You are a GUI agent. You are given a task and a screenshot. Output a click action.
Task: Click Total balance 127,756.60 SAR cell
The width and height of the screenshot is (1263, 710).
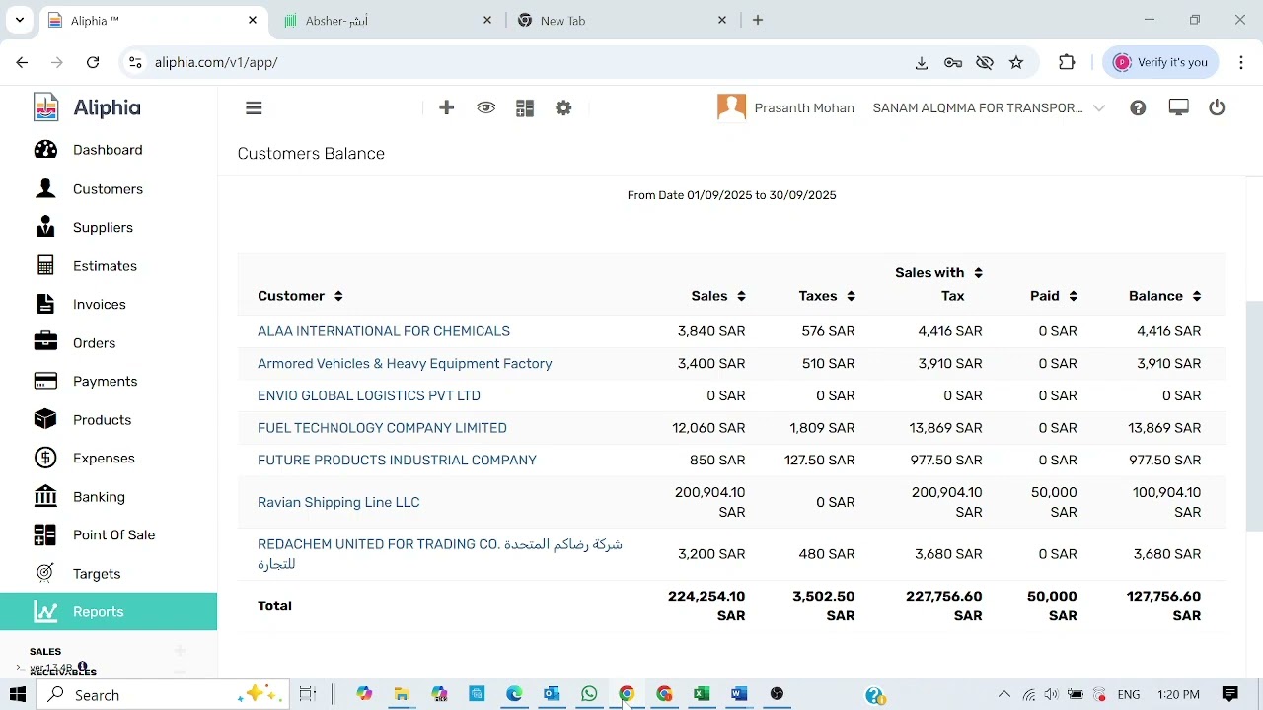[x=1163, y=605]
